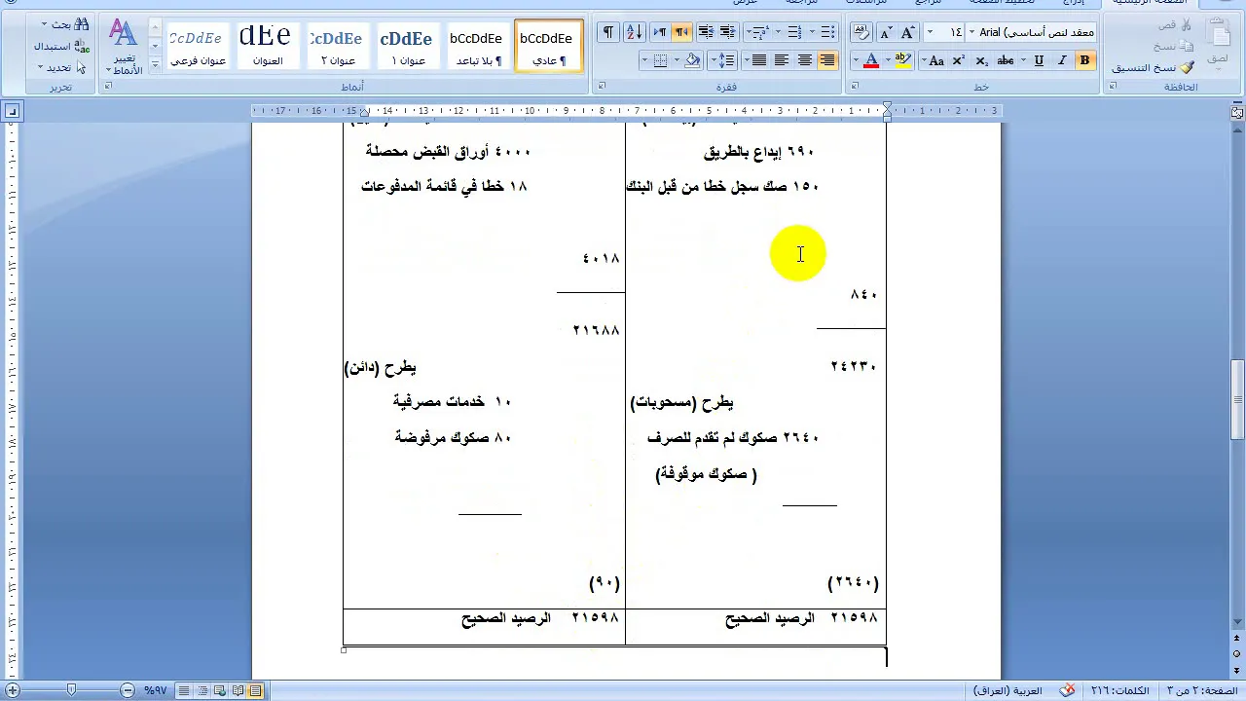The height and width of the screenshot is (701, 1246).
Task: Select No Spacing (بلا تباعد) style
Action: click(x=476, y=47)
